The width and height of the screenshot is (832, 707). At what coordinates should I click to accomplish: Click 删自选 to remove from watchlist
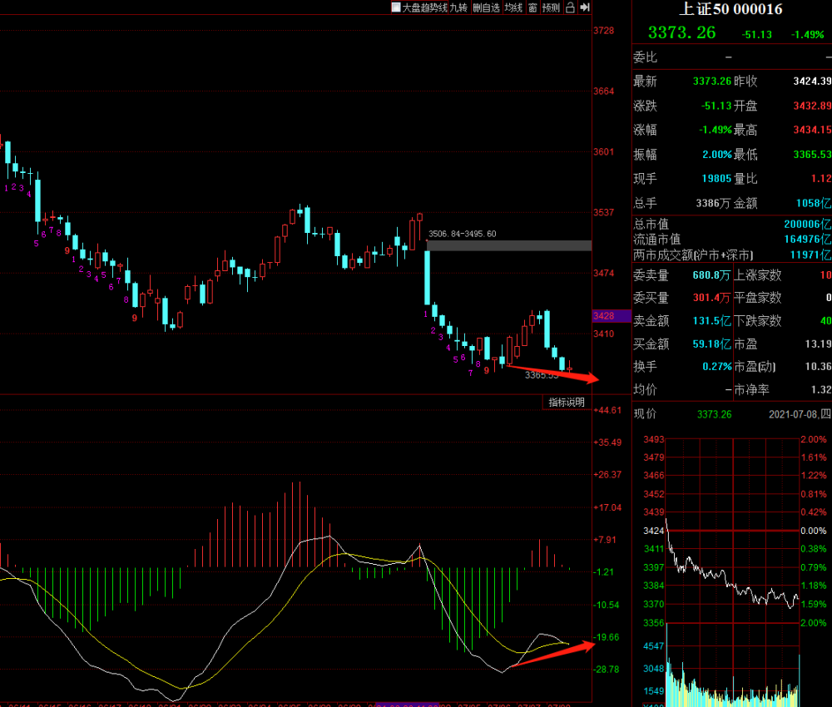point(487,7)
